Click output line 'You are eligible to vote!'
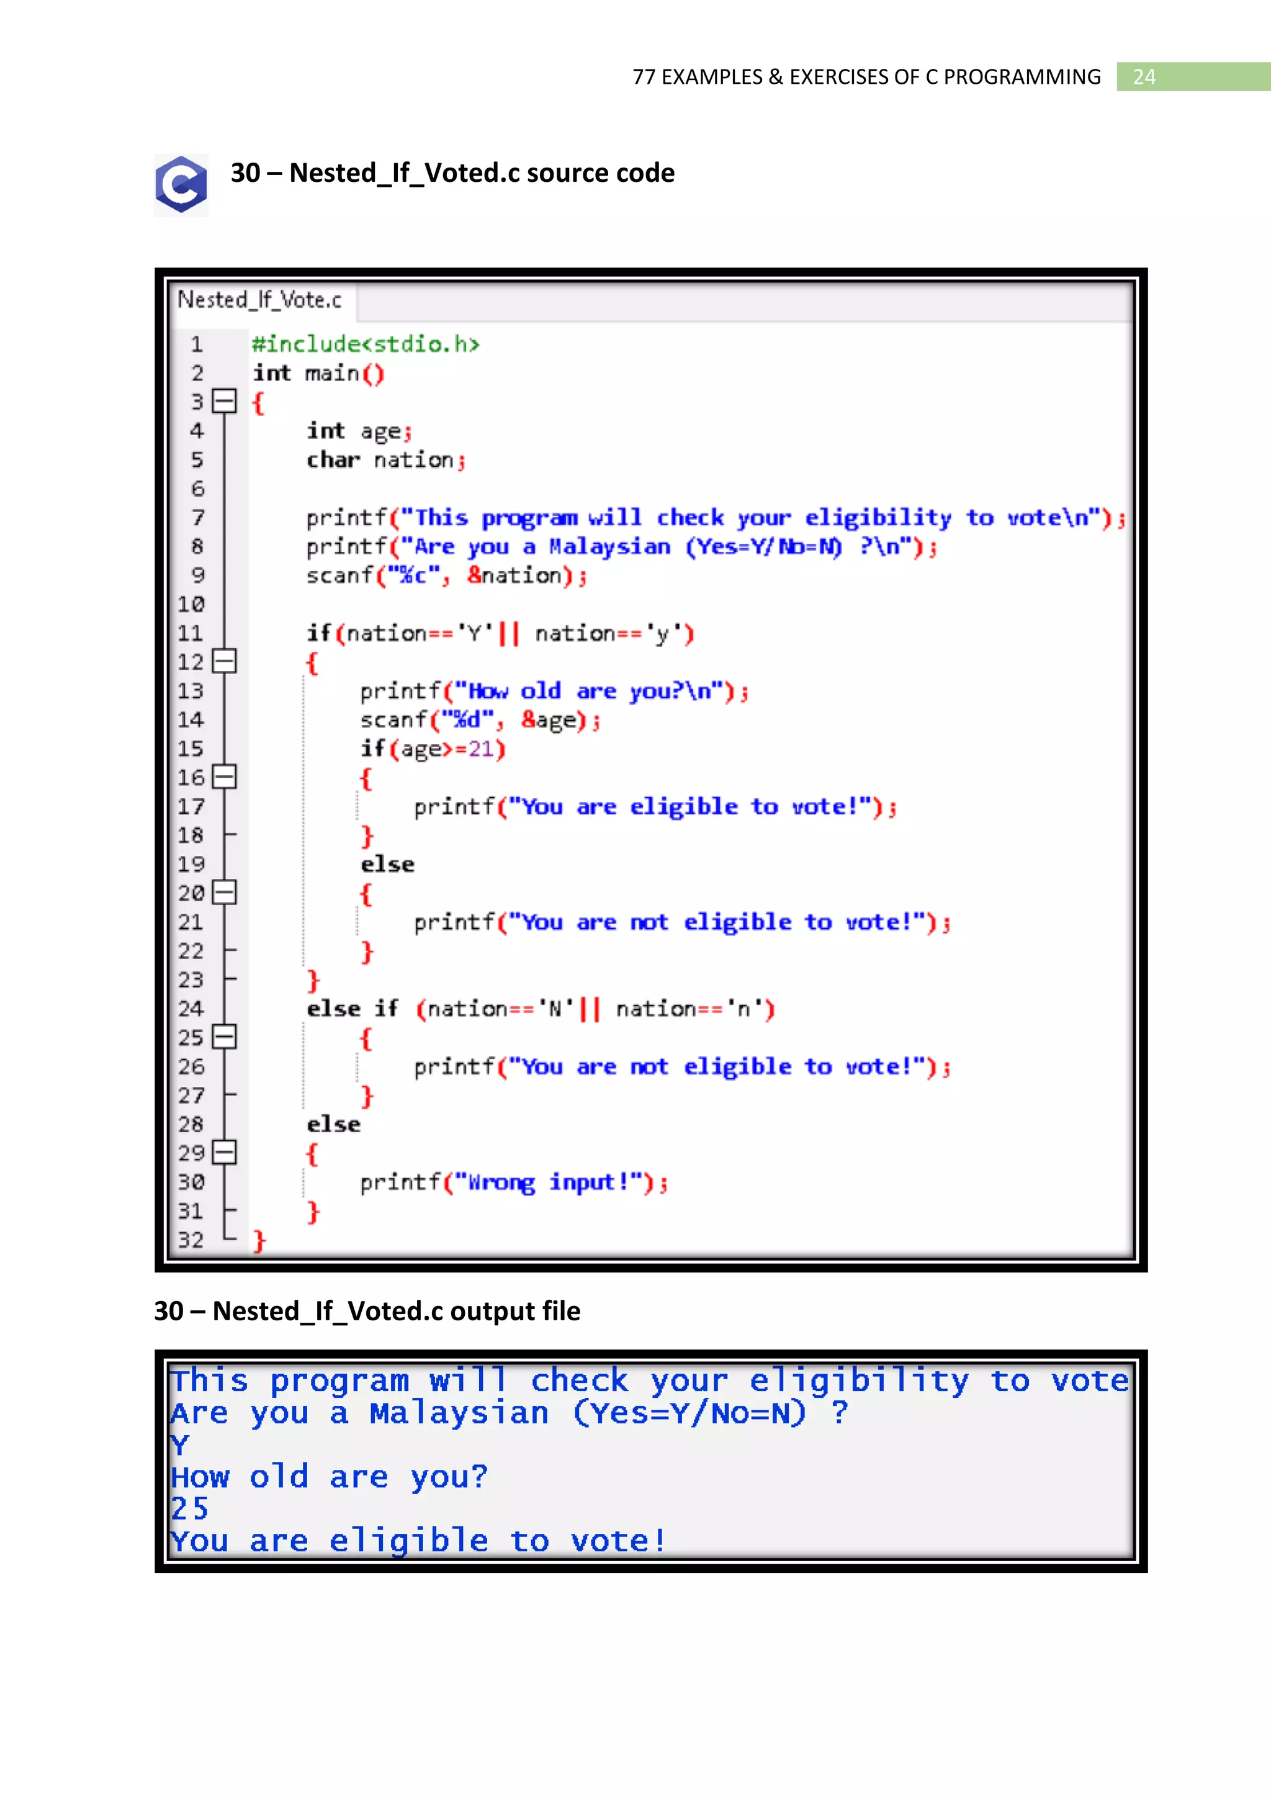 [x=419, y=1541]
